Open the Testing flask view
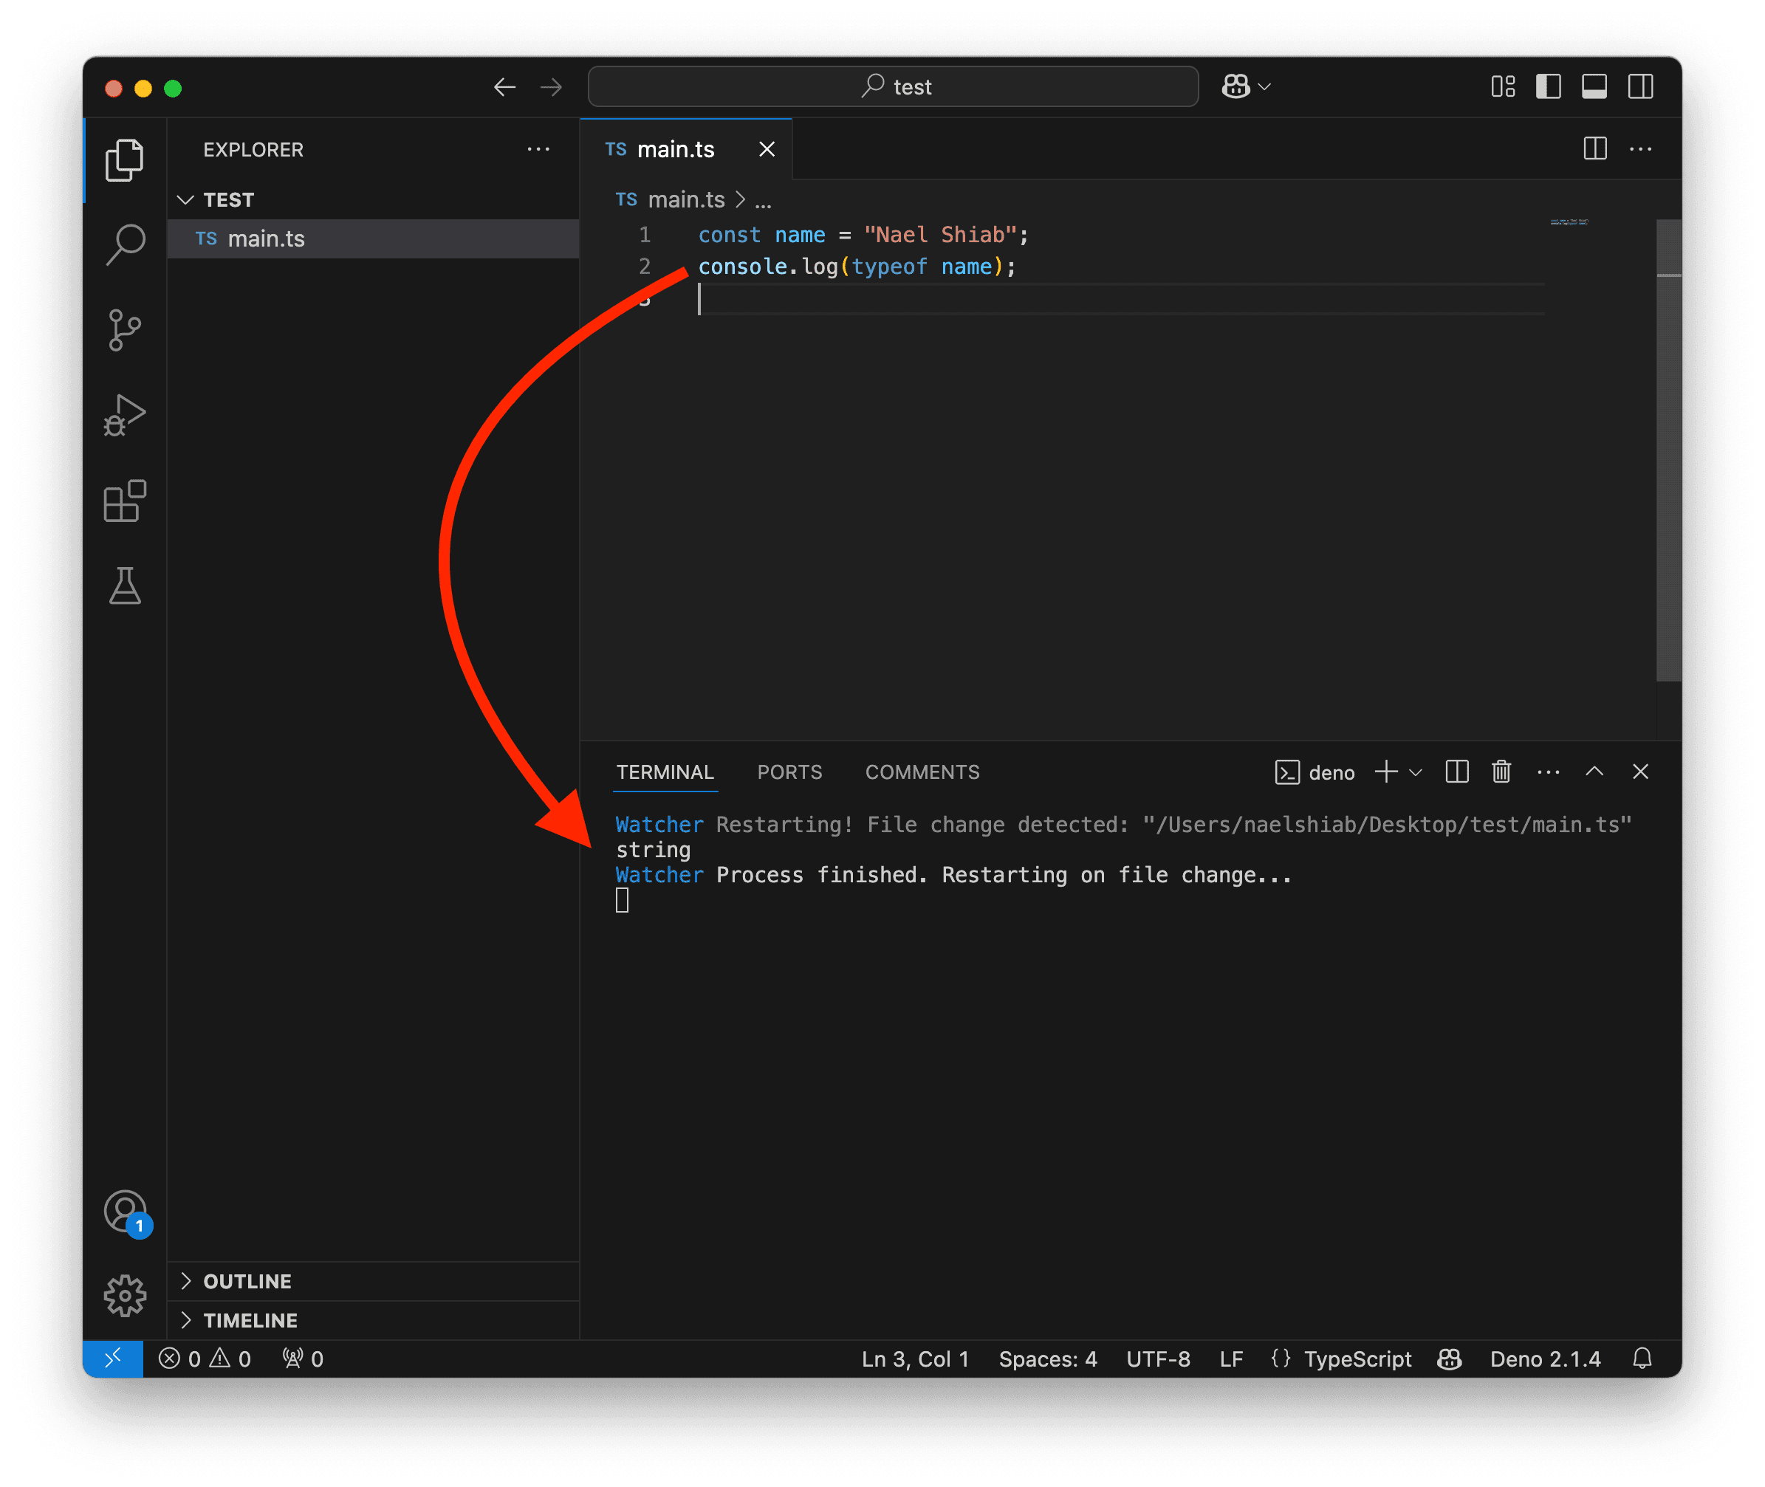 point(125,585)
